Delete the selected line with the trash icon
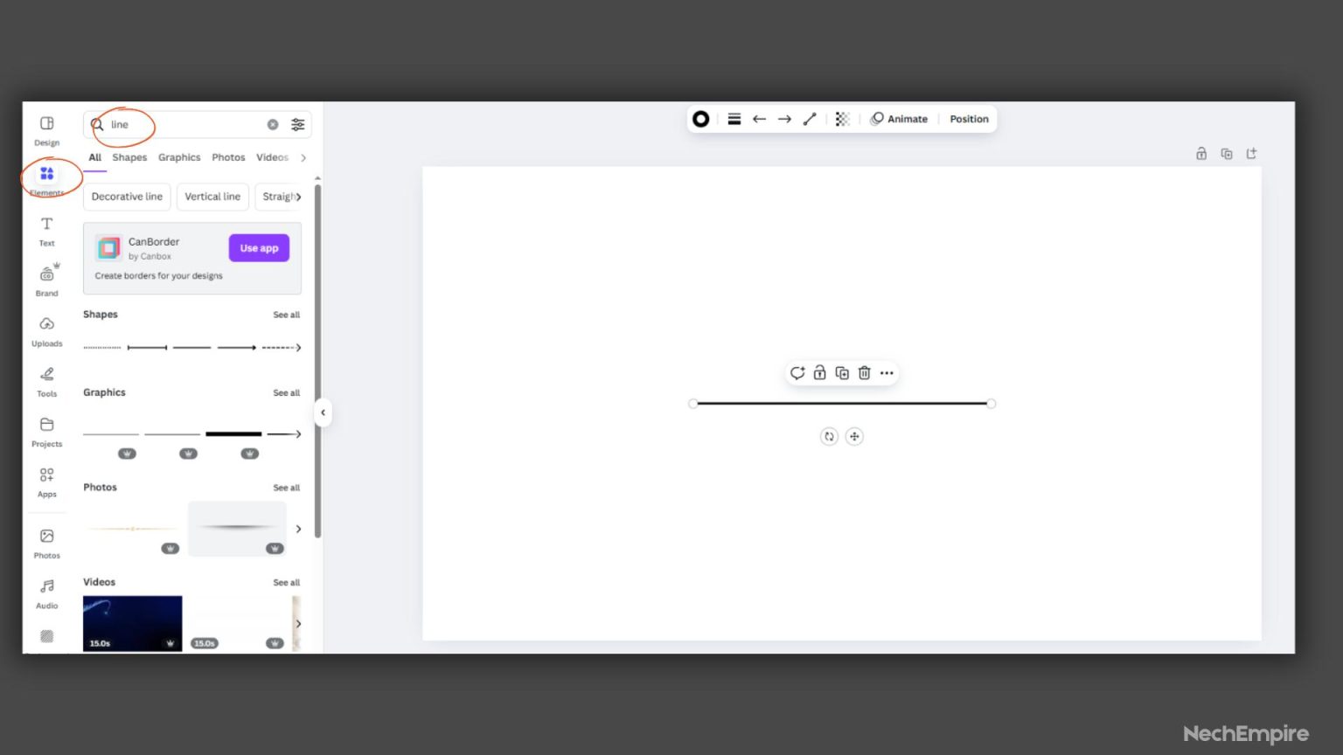The height and width of the screenshot is (755, 1343). [x=864, y=372]
